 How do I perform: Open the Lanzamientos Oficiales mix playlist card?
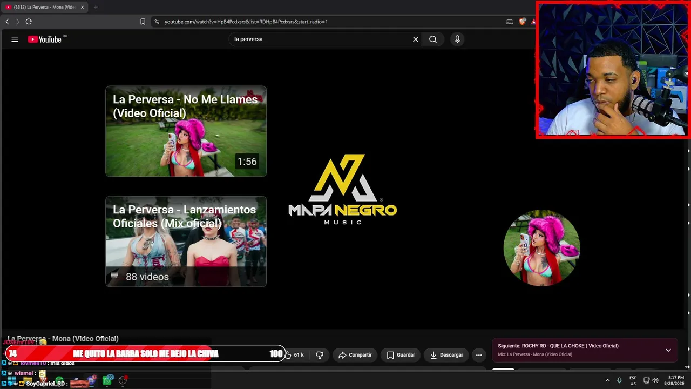186,242
